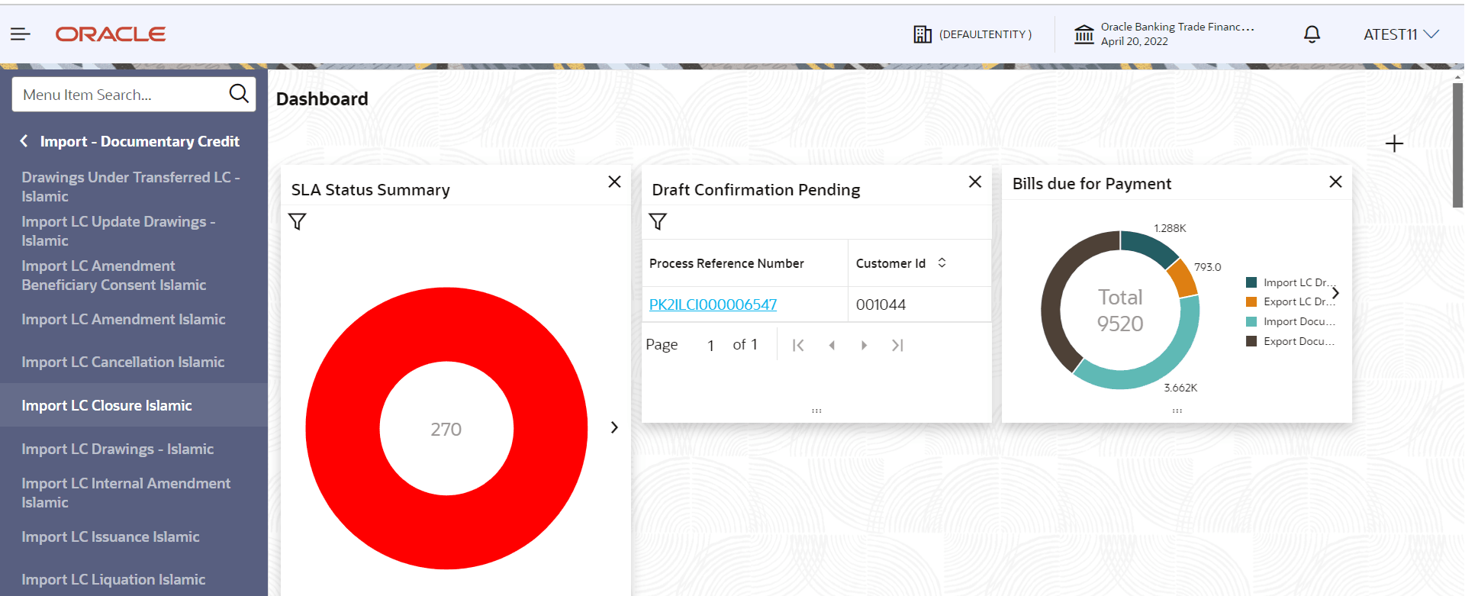Open filter in SLA Status Summary
Viewport: 1465px width, 596px height.
(298, 222)
